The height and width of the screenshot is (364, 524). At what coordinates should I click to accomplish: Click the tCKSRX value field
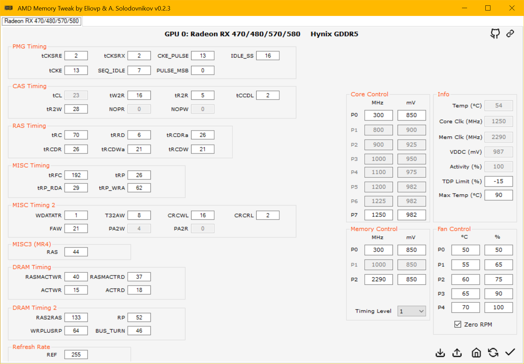pyautogui.click(x=139, y=56)
